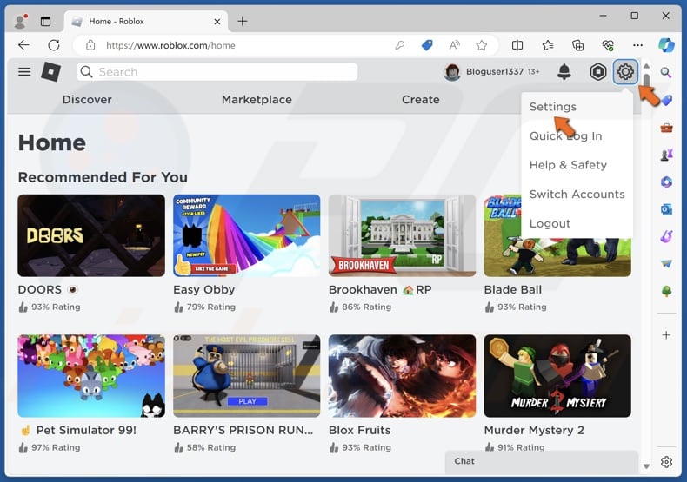
Task: Click the 97% Rating text
Action: pos(56,448)
